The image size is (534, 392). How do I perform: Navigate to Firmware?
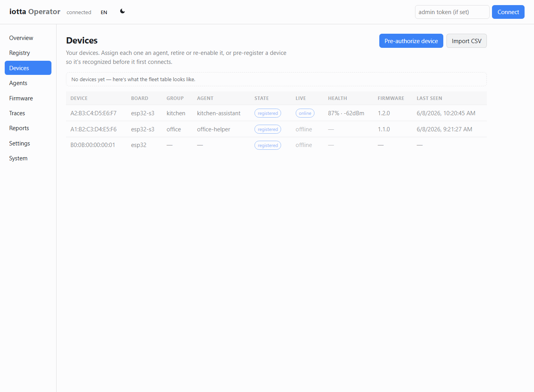(28, 98)
